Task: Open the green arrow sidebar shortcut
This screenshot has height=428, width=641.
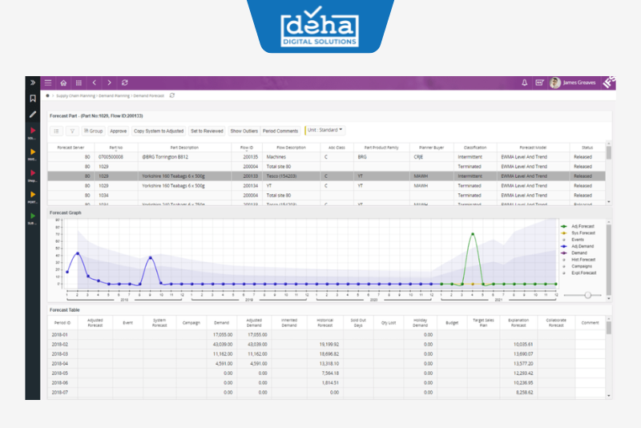Action: coord(33,216)
